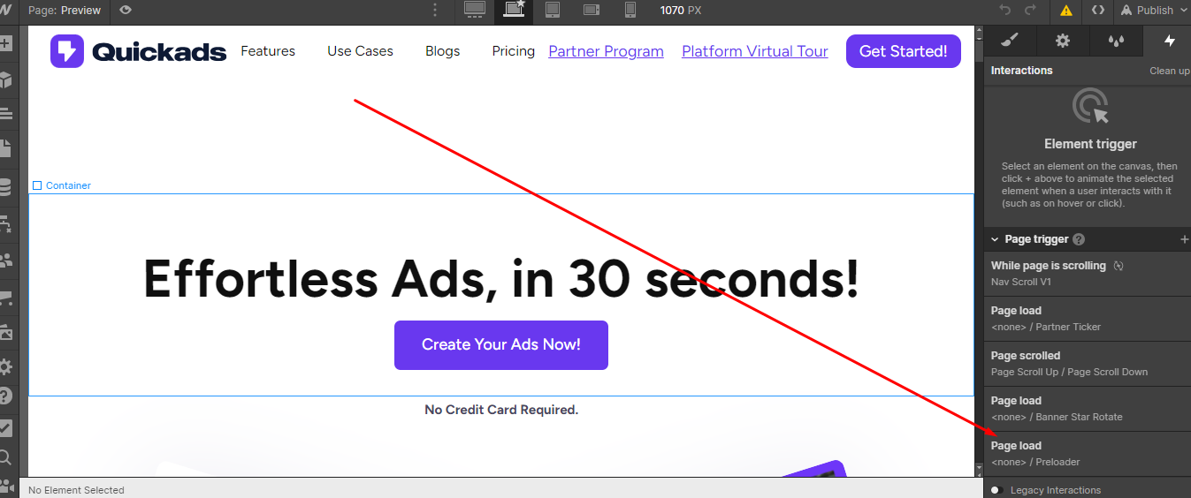The image size is (1191, 498).
Task: Open the Publish dropdown
Action: 1154,10
